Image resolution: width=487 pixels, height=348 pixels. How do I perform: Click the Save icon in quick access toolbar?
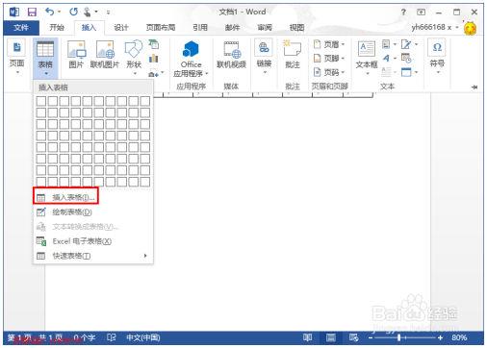[x=32, y=12]
